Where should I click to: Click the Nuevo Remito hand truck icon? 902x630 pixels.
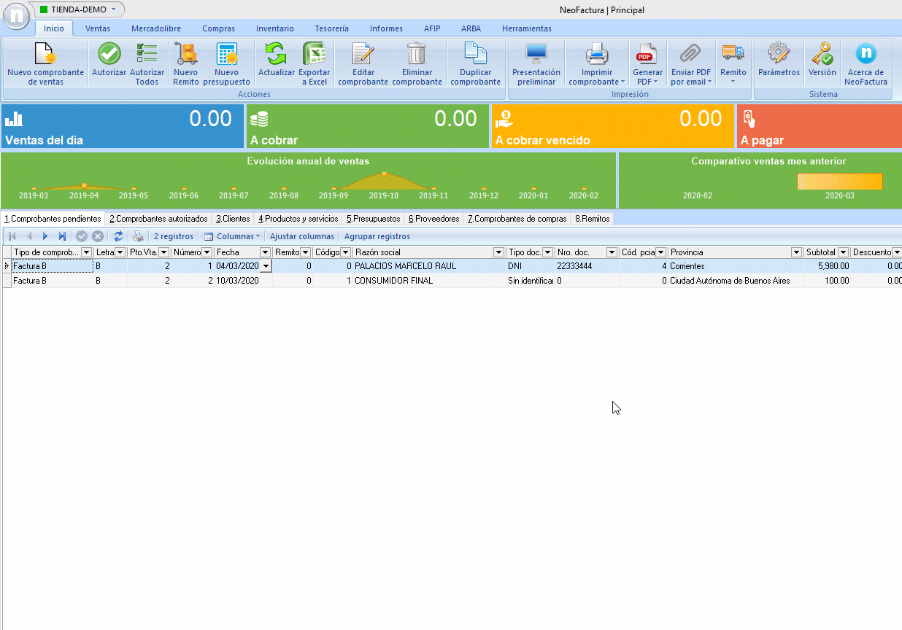point(186,55)
